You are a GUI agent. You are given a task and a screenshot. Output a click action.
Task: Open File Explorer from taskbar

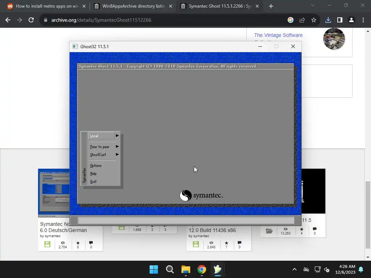186,269
